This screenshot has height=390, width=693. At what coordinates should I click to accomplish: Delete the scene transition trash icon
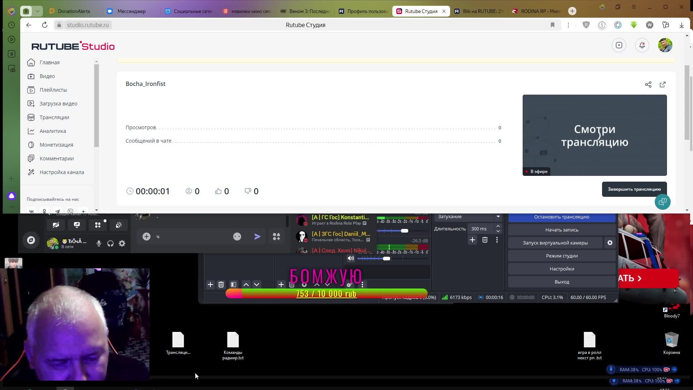(x=485, y=240)
